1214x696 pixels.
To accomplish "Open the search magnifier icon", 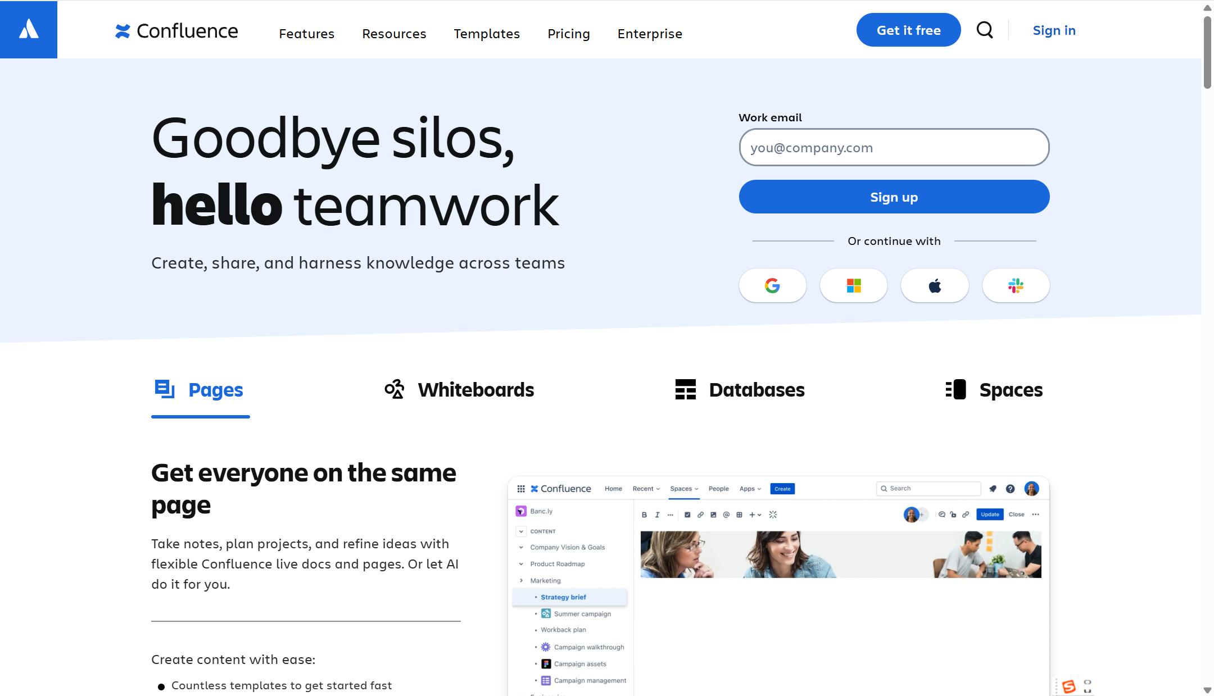I will point(985,30).
